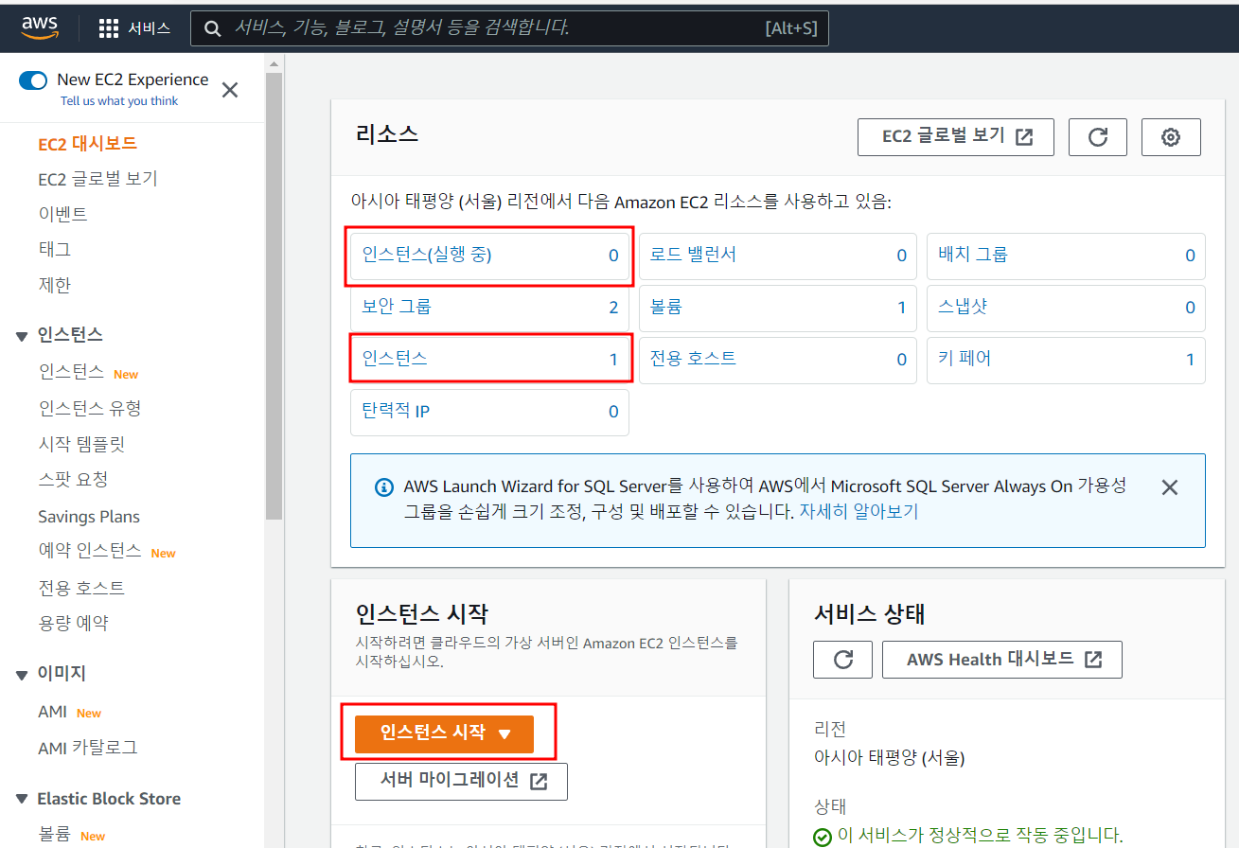Image resolution: width=1239 pixels, height=848 pixels.
Task: Refresh the service status section
Action: (842, 660)
